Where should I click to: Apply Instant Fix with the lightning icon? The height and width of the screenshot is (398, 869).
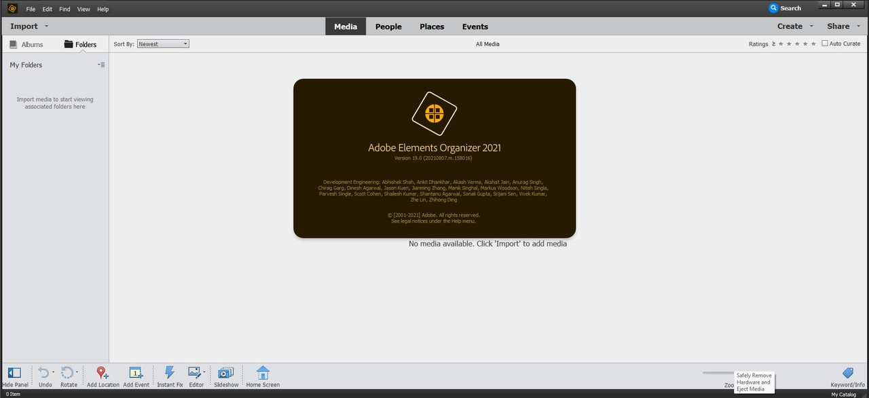click(x=170, y=372)
